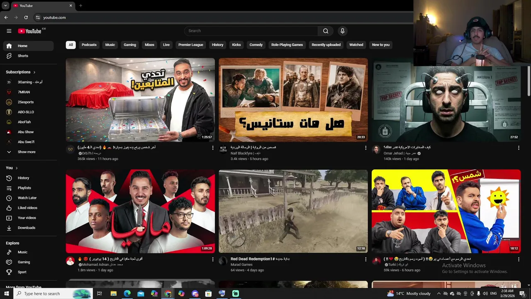Screen dimensions: 531x299
Task: Reload the page in the browser
Action: click(26, 17)
